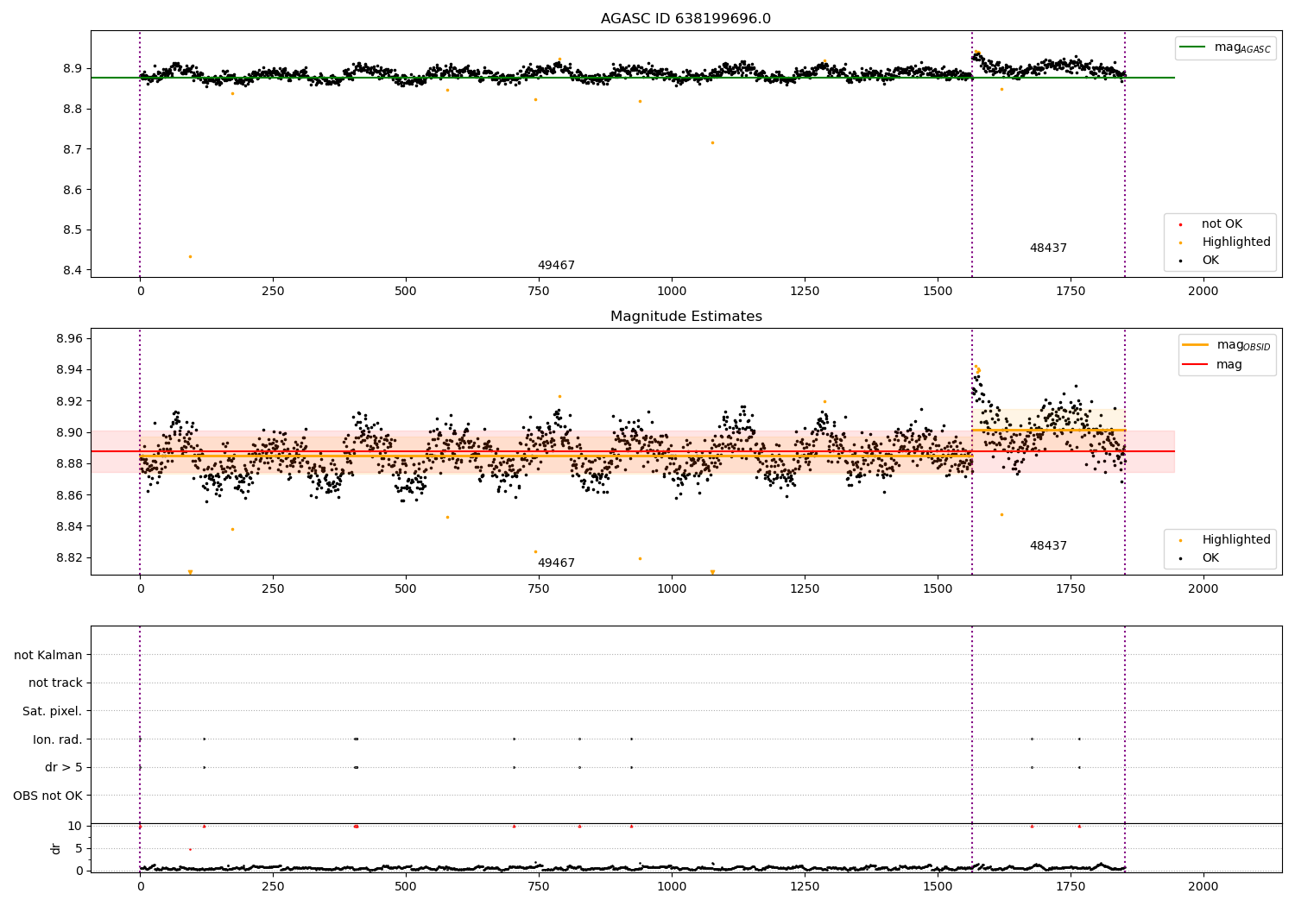Click the 8.88 tick on the middle plot y-axis
Image resolution: width=1295 pixels, height=906 pixels.
(69, 464)
